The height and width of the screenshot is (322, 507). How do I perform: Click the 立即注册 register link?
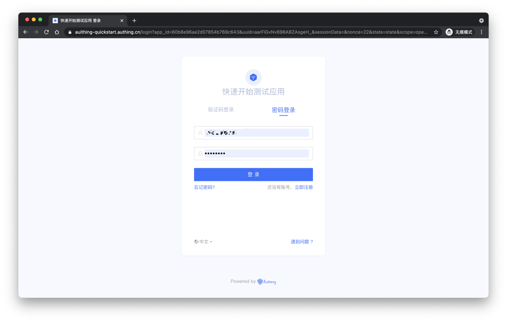(304, 187)
